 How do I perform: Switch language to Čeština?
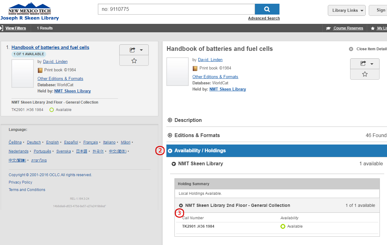point(15,142)
